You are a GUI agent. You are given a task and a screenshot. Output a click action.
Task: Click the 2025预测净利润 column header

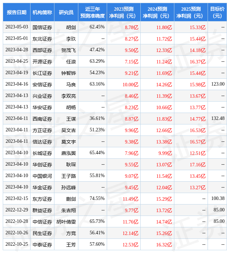[x=191, y=12]
